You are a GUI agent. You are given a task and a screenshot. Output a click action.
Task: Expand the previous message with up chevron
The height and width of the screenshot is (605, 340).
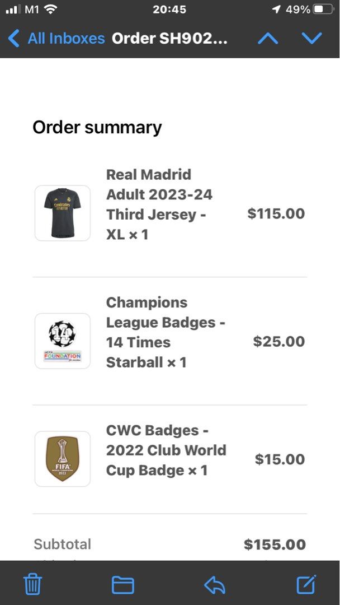pos(267,38)
